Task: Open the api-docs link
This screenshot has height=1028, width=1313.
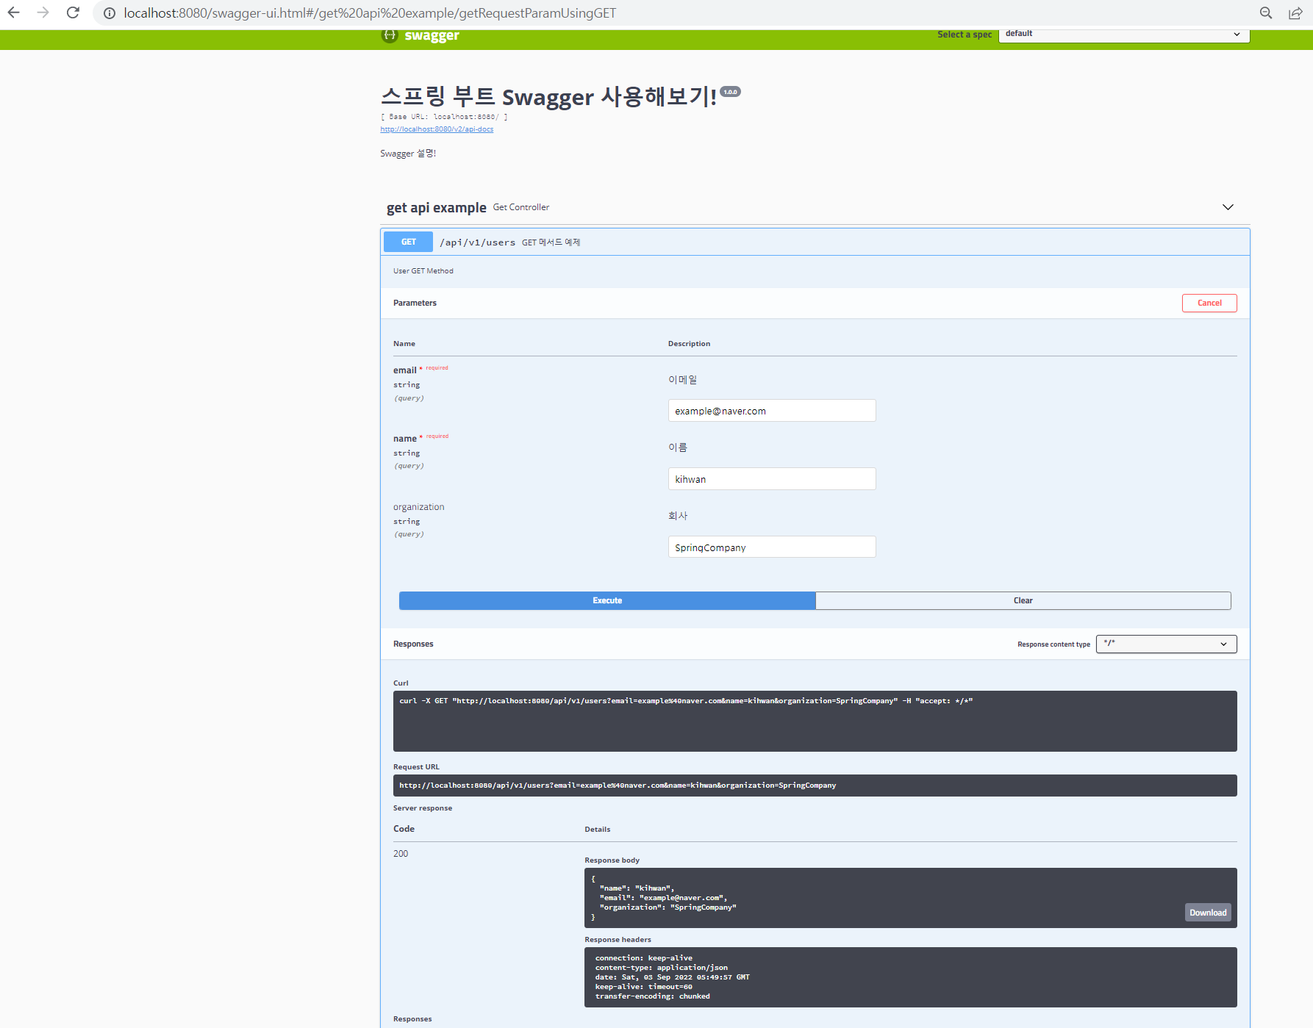Action: pos(437,129)
